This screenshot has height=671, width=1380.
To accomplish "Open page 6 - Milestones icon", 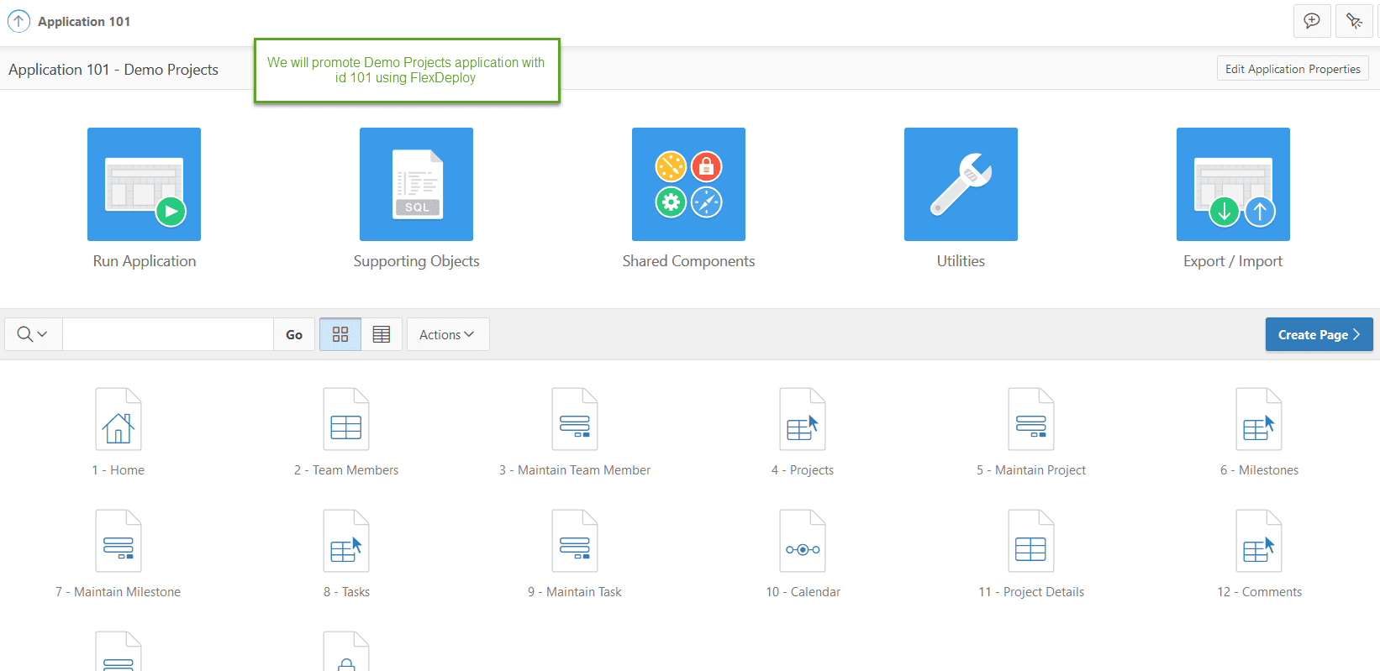I will point(1259,419).
